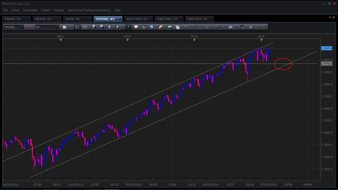Click the zoom in icon
The height and width of the screenshot is (190, 338).
click(x=94, y=27)
